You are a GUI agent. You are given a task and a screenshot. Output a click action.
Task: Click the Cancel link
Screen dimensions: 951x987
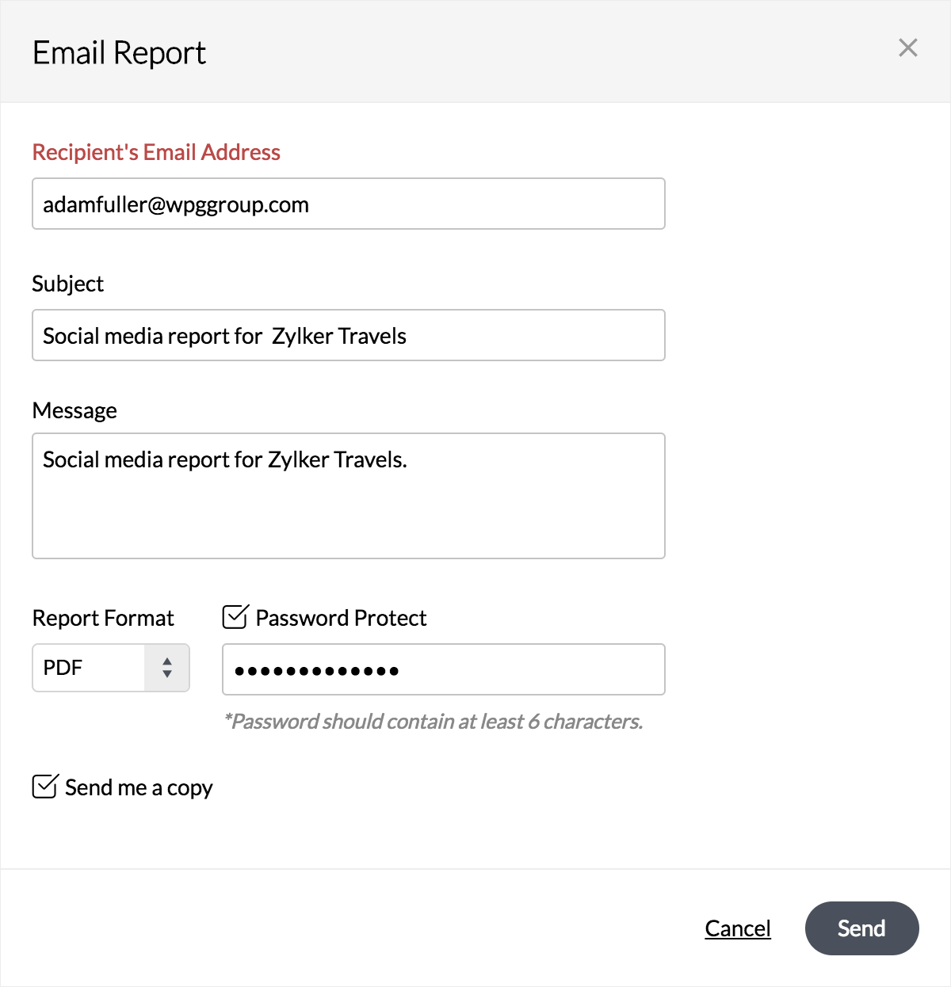[737, 928]
